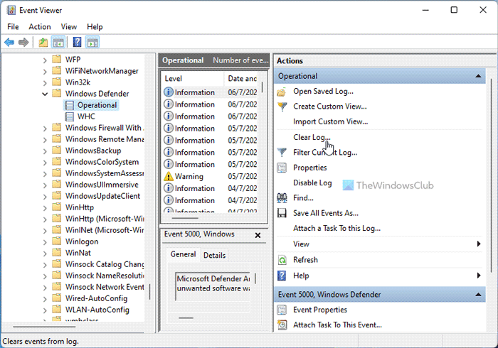Viewport: 498px width, 348px height.
Task: Click the Save All Events floppy icon
Action: click(282, 213)
